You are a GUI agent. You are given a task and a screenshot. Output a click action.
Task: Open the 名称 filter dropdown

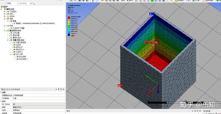[x=13, y=3]
